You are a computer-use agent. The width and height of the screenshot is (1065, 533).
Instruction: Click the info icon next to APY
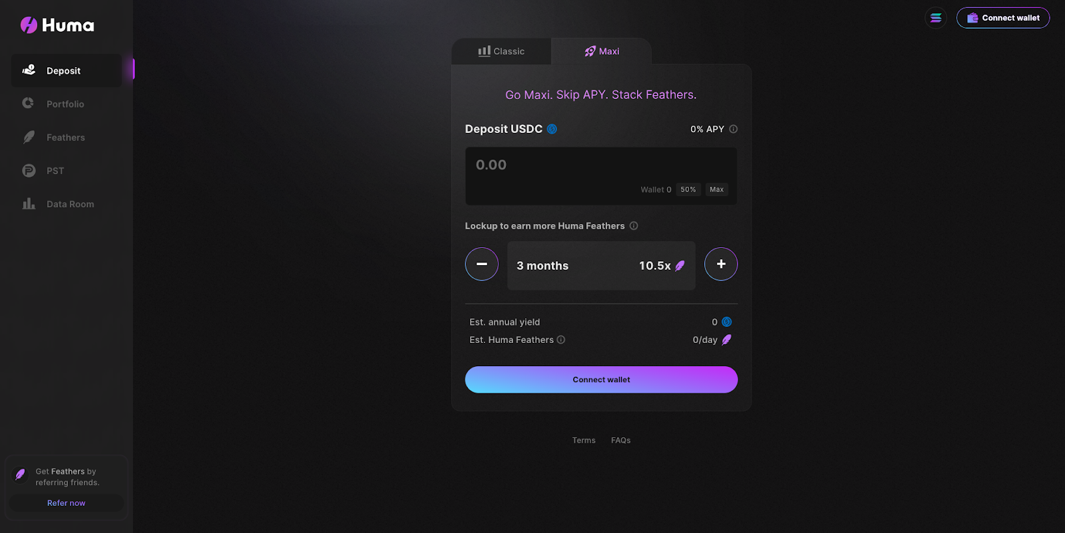click(734, 129)
